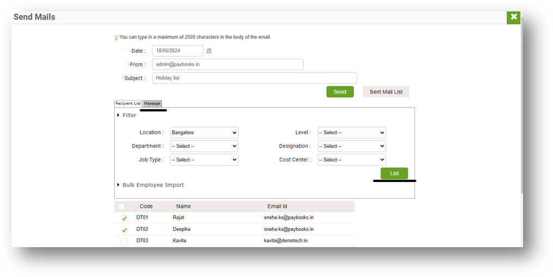Expand the Bulk Employee Import section

[151, 185]
